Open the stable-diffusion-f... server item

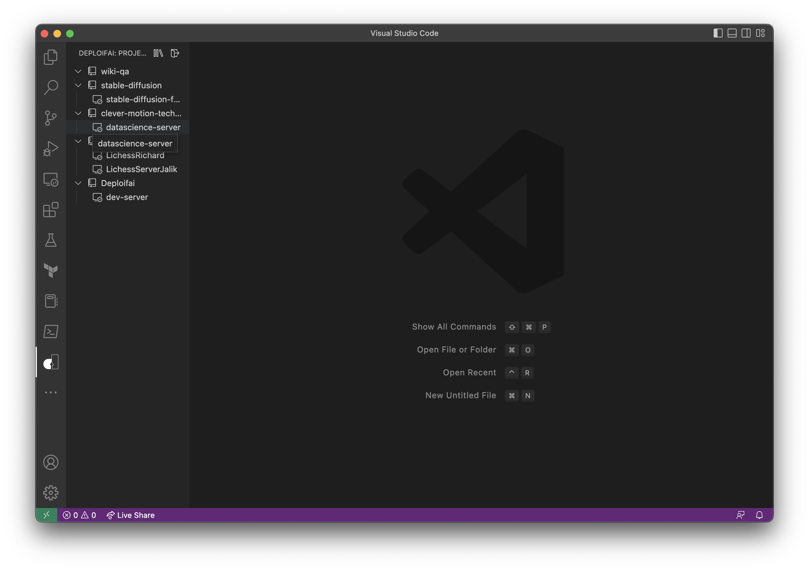(x=128, y=99)
